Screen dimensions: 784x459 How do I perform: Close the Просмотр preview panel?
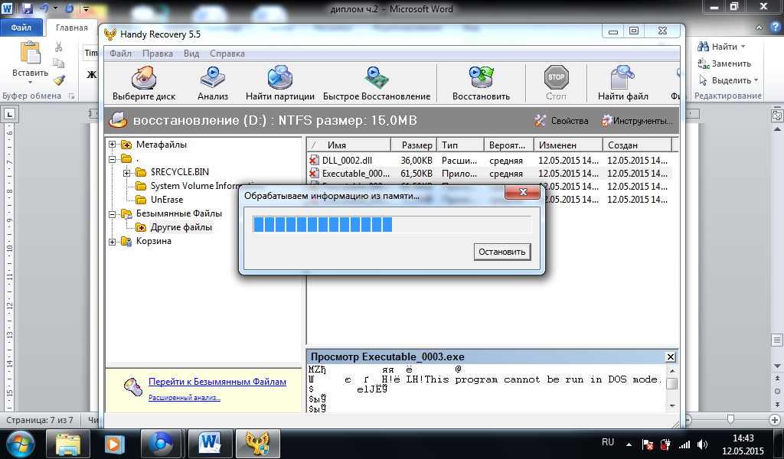(x=671, y=357)
